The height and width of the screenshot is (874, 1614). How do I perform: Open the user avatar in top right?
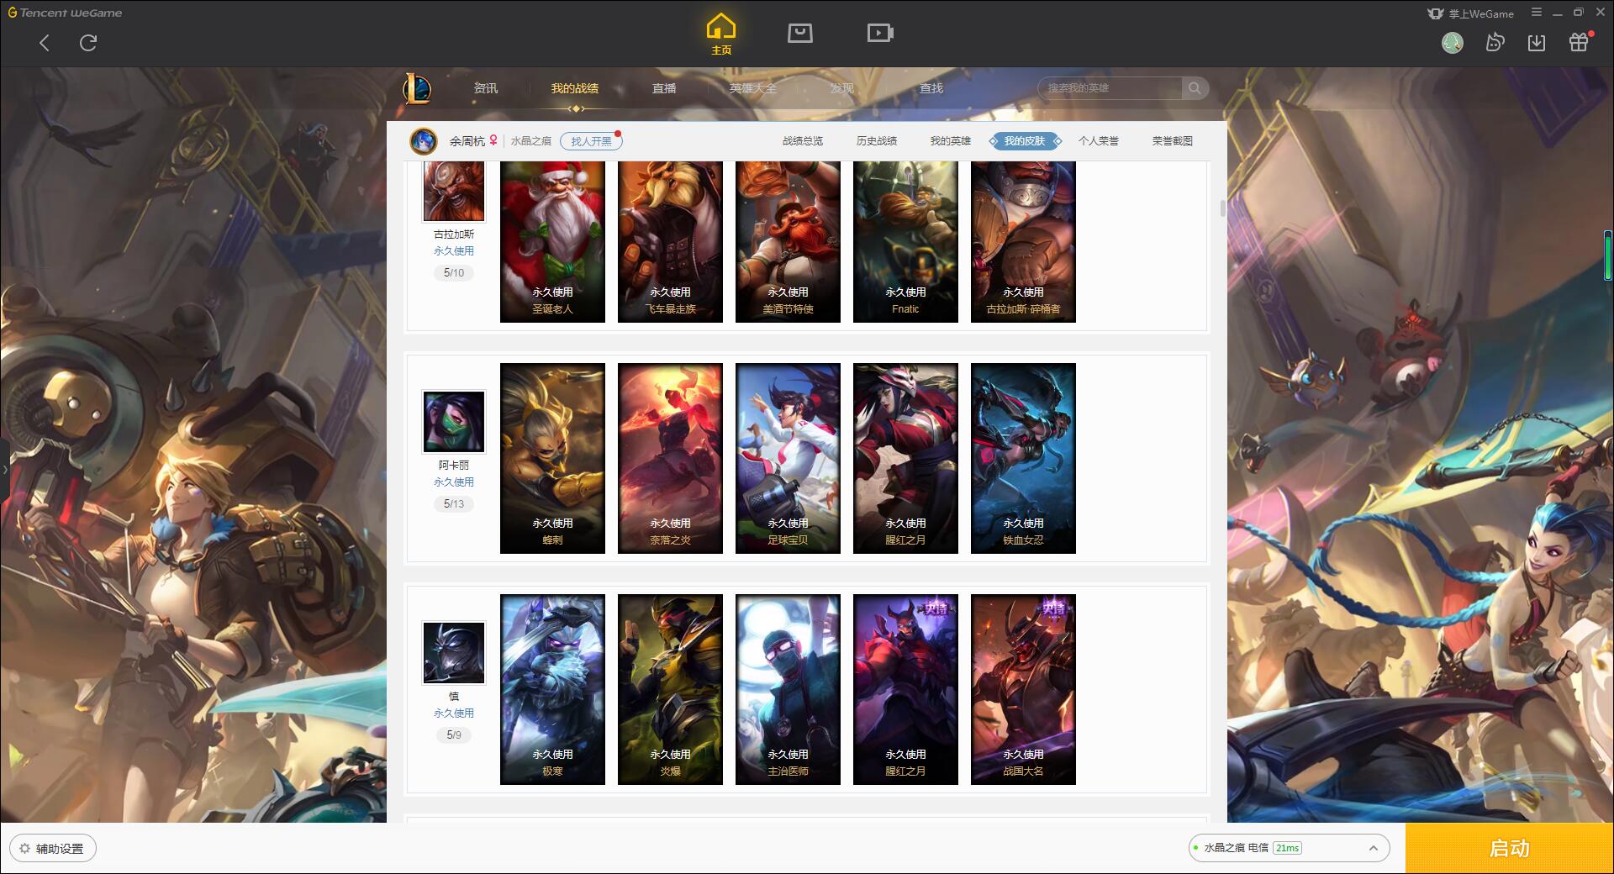(1453, 43)
